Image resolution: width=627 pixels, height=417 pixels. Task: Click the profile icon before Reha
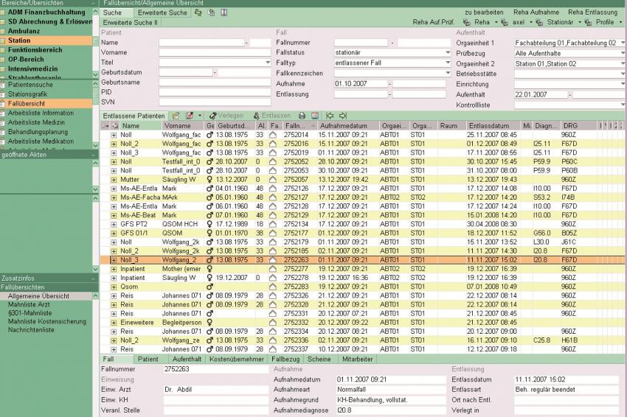pos(467,22)
